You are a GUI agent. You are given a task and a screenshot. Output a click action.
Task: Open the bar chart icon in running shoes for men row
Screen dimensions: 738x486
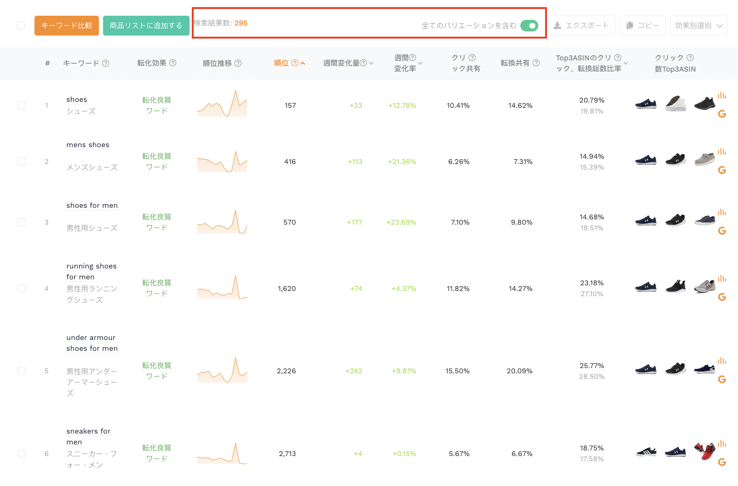722,279
